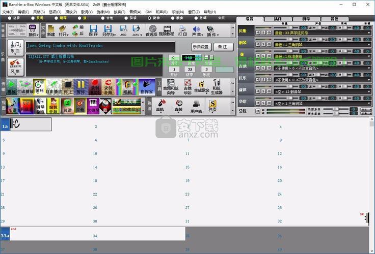Open the 钢琴卷帘 (Piano Roll) view
The width and height of the screenshot is (375, 254).
(40, 106)
